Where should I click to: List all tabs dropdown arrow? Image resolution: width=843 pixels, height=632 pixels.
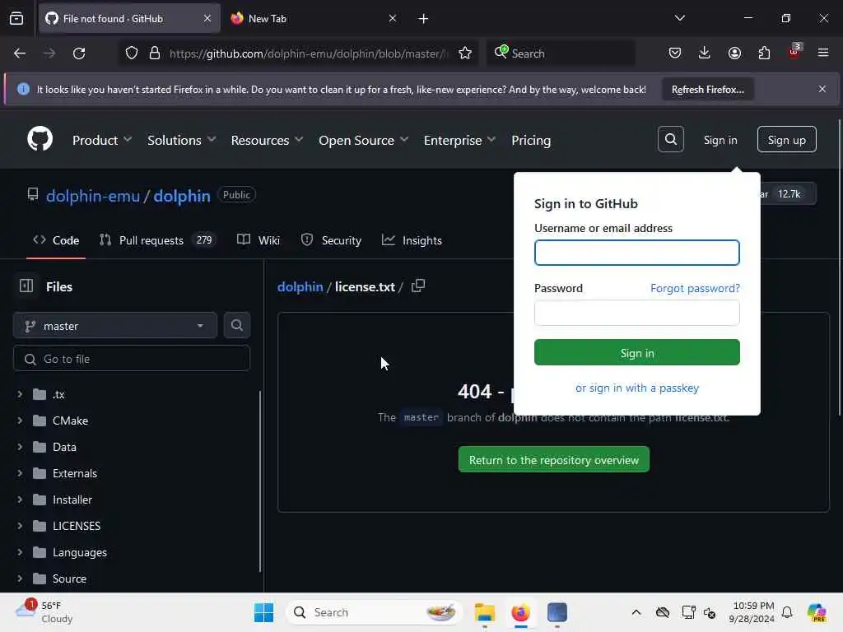point(679,18)
